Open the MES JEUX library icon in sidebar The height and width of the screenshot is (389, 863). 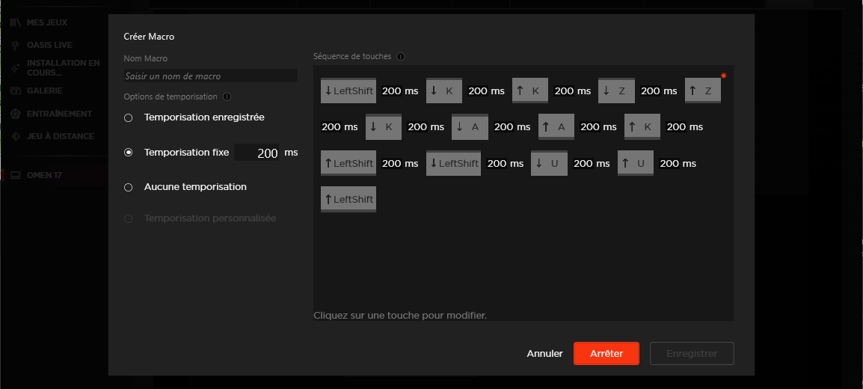(x=16, y=22)
